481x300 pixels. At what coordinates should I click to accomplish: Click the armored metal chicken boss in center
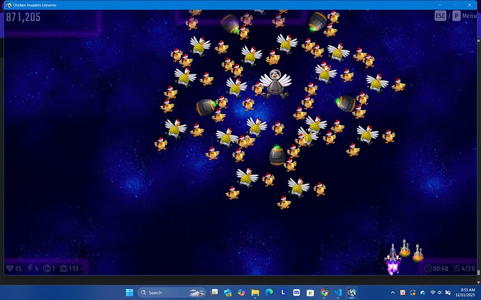point(275,84)
